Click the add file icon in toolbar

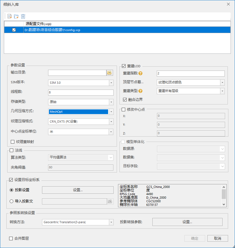[10, 16]
